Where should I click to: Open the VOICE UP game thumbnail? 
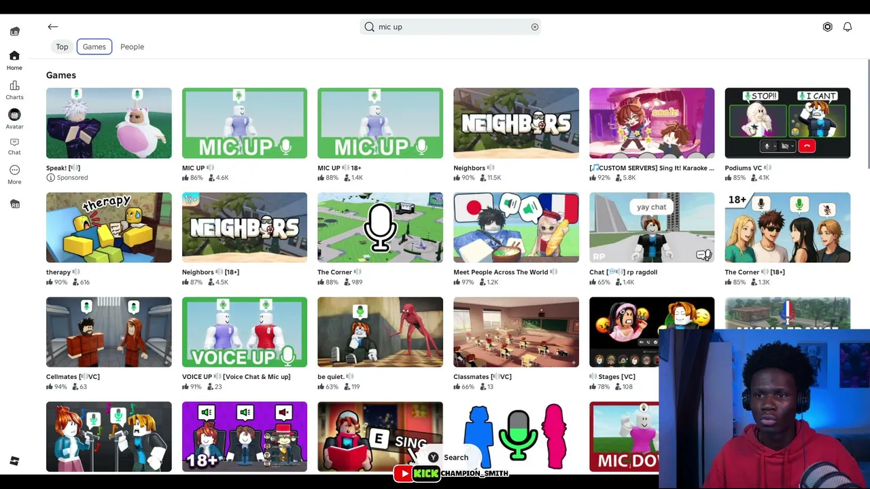click(x=245, y=332)
